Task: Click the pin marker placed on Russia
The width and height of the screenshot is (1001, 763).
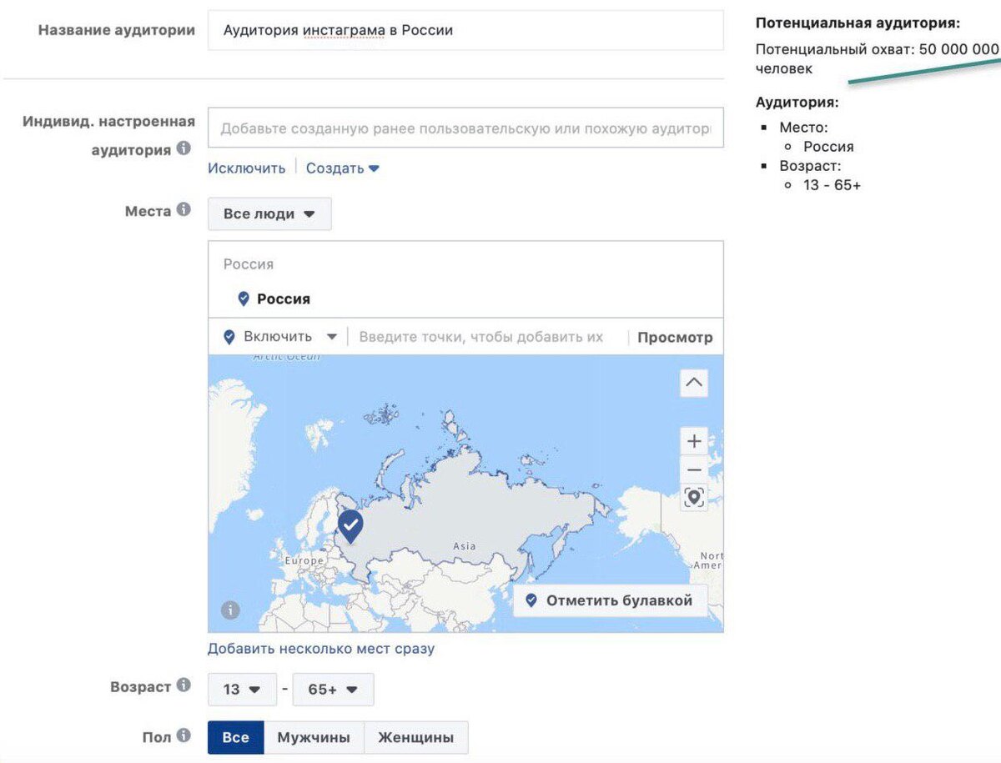Action: [350, 524]
